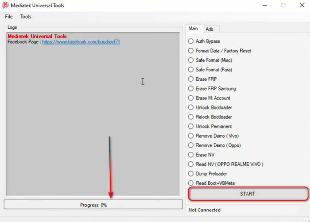Pick the Erase Mi Account option
The height and width of the screenshot is (222, 310).
[209, 98]
